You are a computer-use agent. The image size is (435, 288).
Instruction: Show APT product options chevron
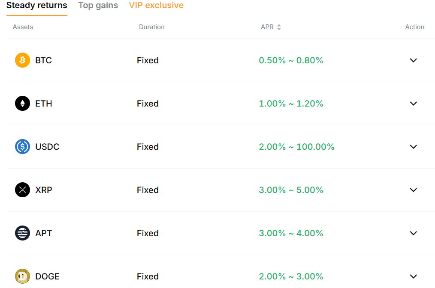click(413, 233)
